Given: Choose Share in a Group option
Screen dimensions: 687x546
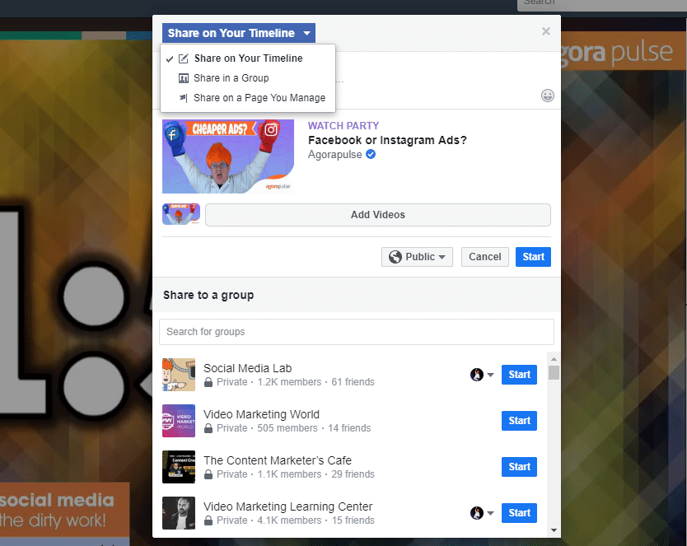Looking at the screenshot, I should 248,78.
